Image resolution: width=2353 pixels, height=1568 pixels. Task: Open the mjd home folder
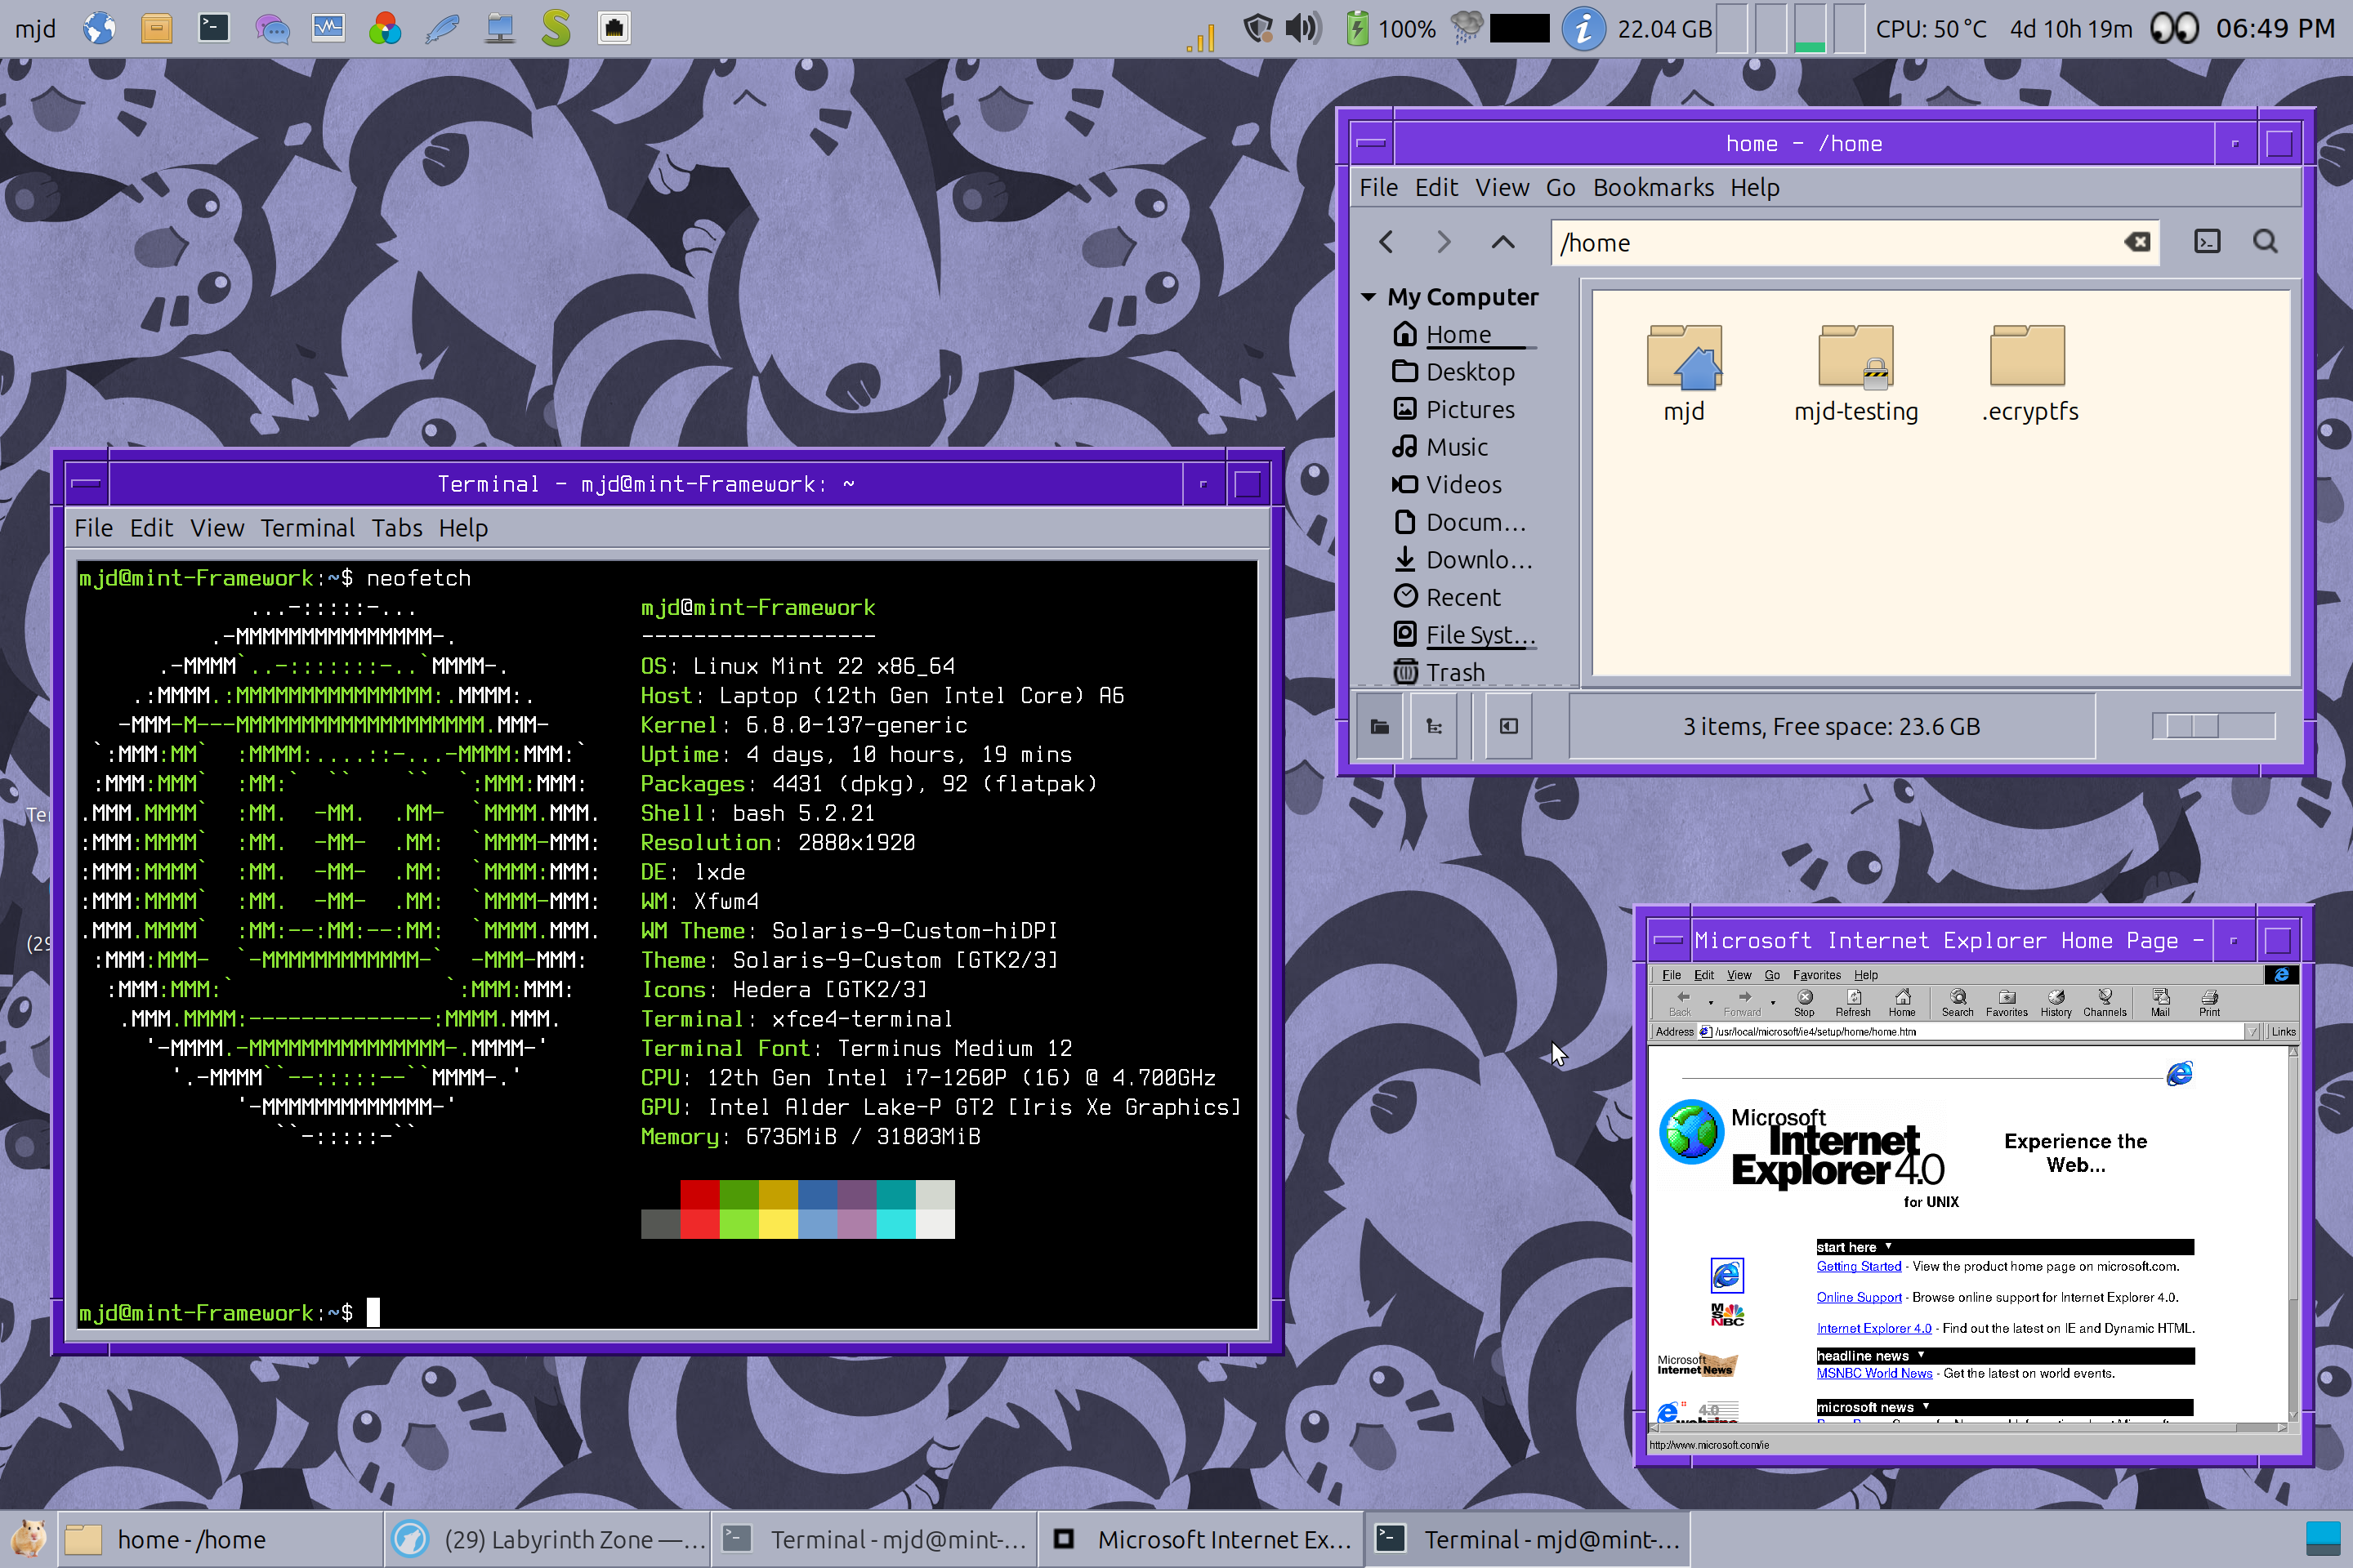tap(1685, 373)
